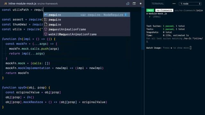This screenshot has width=205, height=115.
Task: Click 'assert' in the const assert line
Action: click(x=18, y=19)
